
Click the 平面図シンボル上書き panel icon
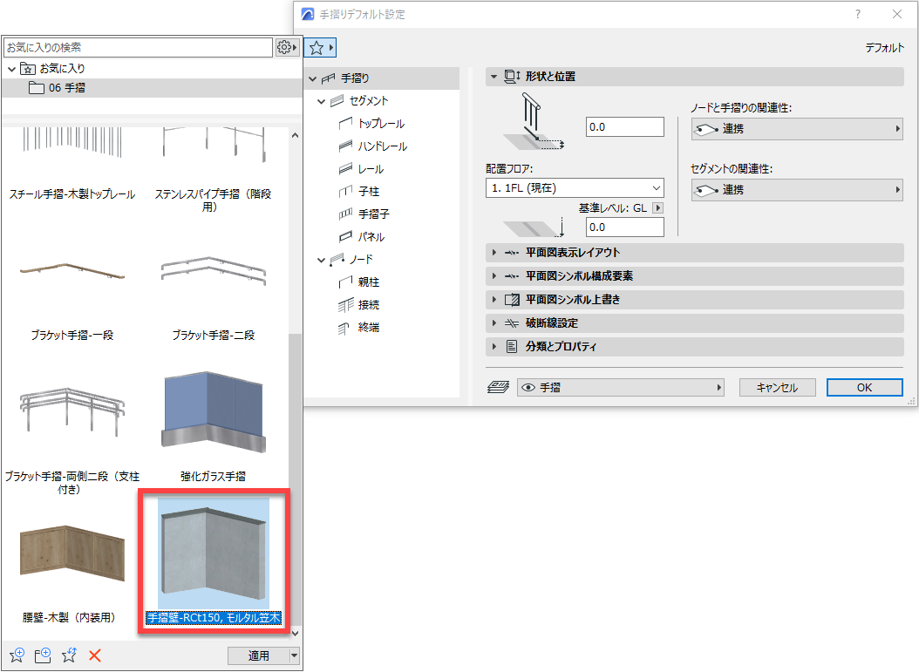[512, 299]
